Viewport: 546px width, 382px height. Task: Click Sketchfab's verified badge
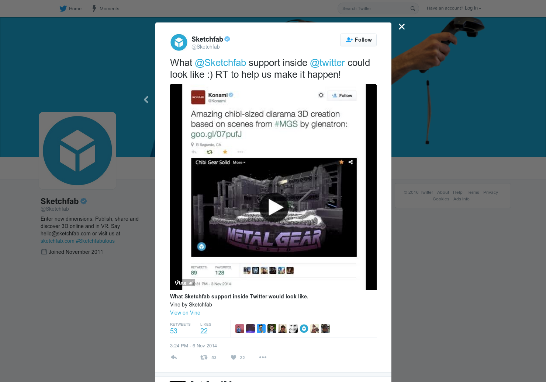pyautogui.click(x=227, y=39)
